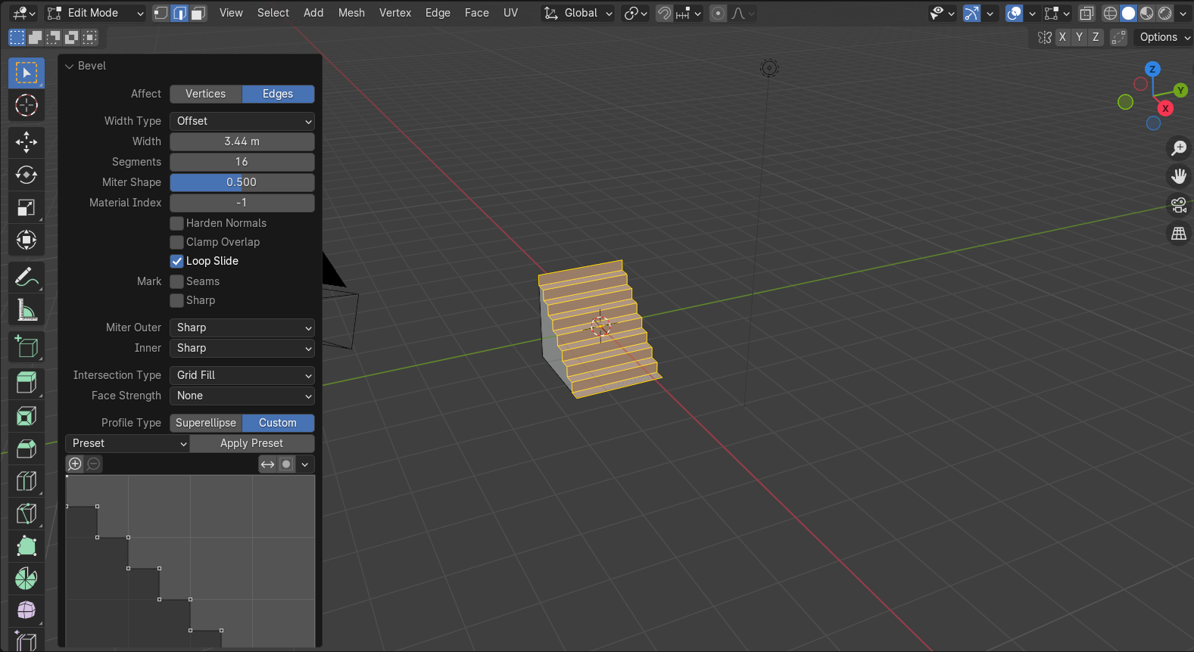Screen dimensions: 1194x652
Task: Collapse the Bevel operator panel
Action: coord(70,66)
